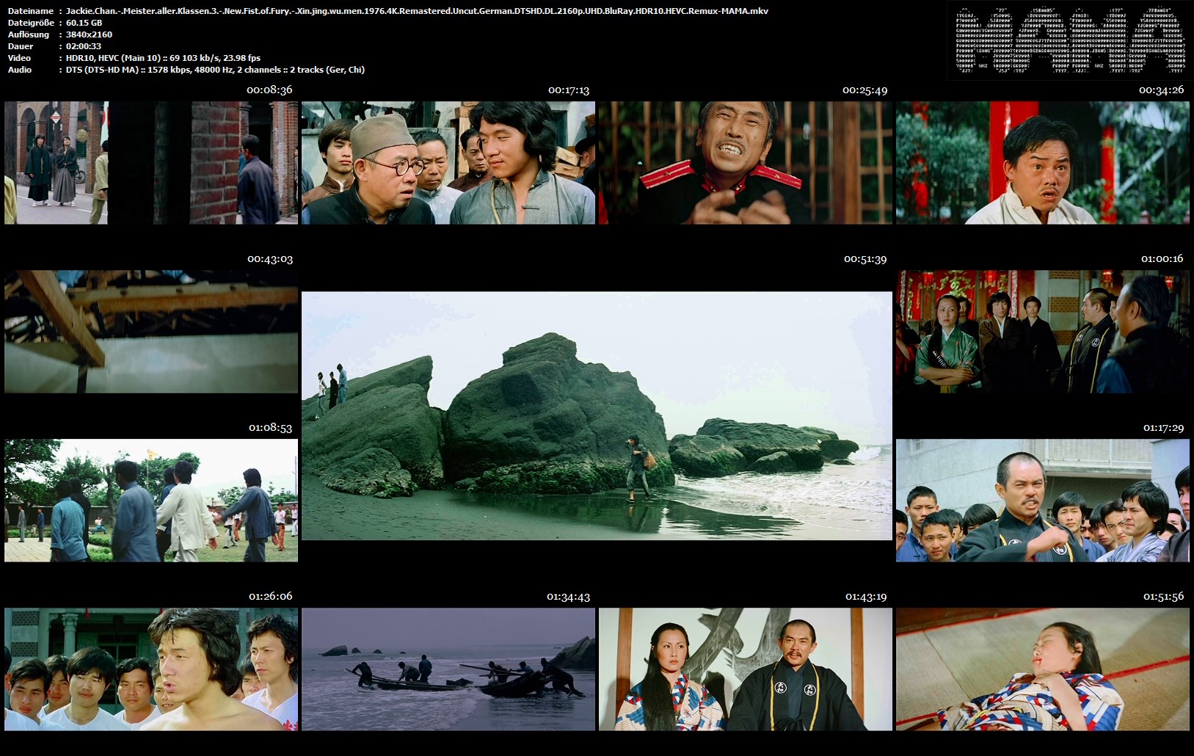Select the thumbnail stamped 01:00:16

point(1043,331)
